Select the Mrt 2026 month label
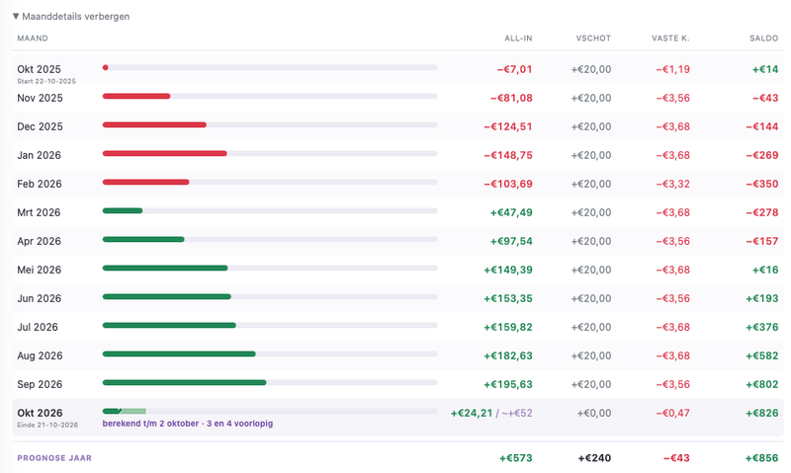The height and width of the screenshot is (473, 791). point(39,212)
